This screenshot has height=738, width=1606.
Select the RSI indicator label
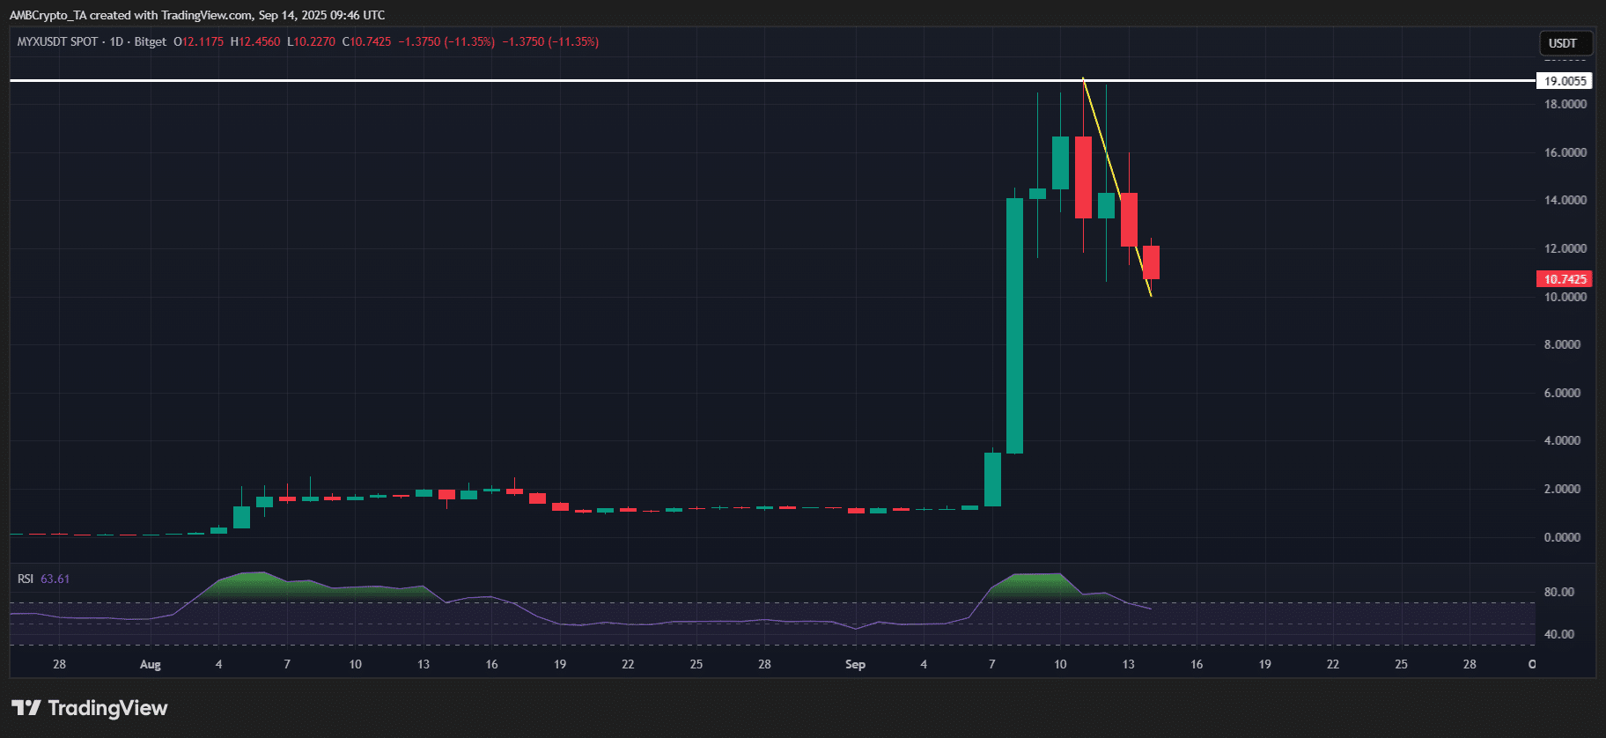pos(26,579)
